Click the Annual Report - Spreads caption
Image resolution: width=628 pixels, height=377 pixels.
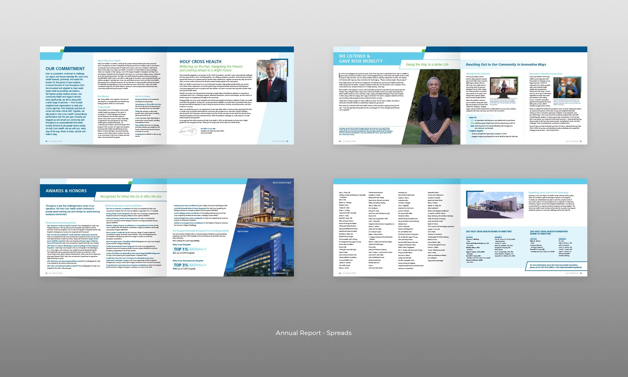pos(313,333)
